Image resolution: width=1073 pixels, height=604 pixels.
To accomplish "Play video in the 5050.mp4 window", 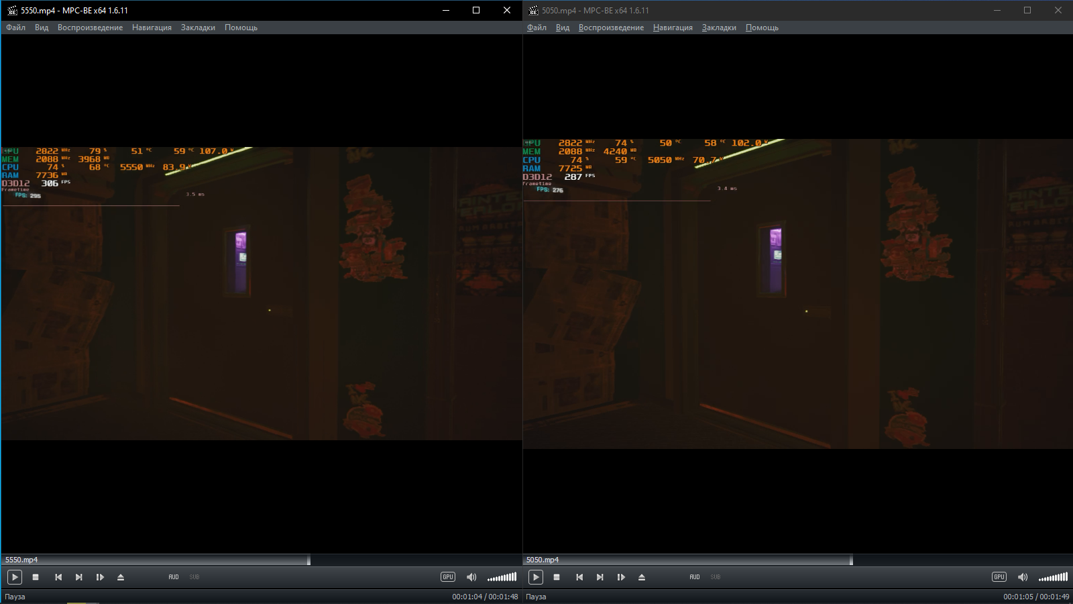I will 535,577.
